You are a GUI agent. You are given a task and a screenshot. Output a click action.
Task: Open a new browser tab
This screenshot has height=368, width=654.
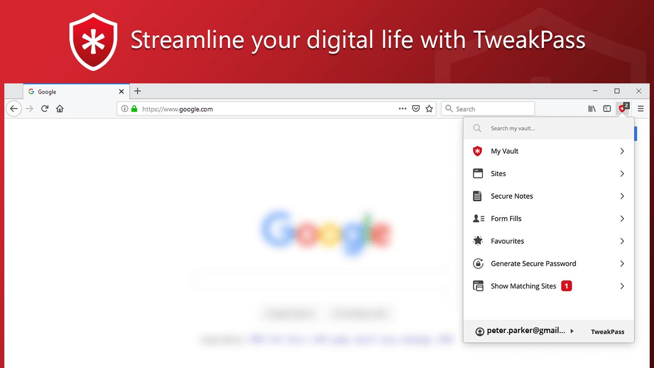coord(137,91)
